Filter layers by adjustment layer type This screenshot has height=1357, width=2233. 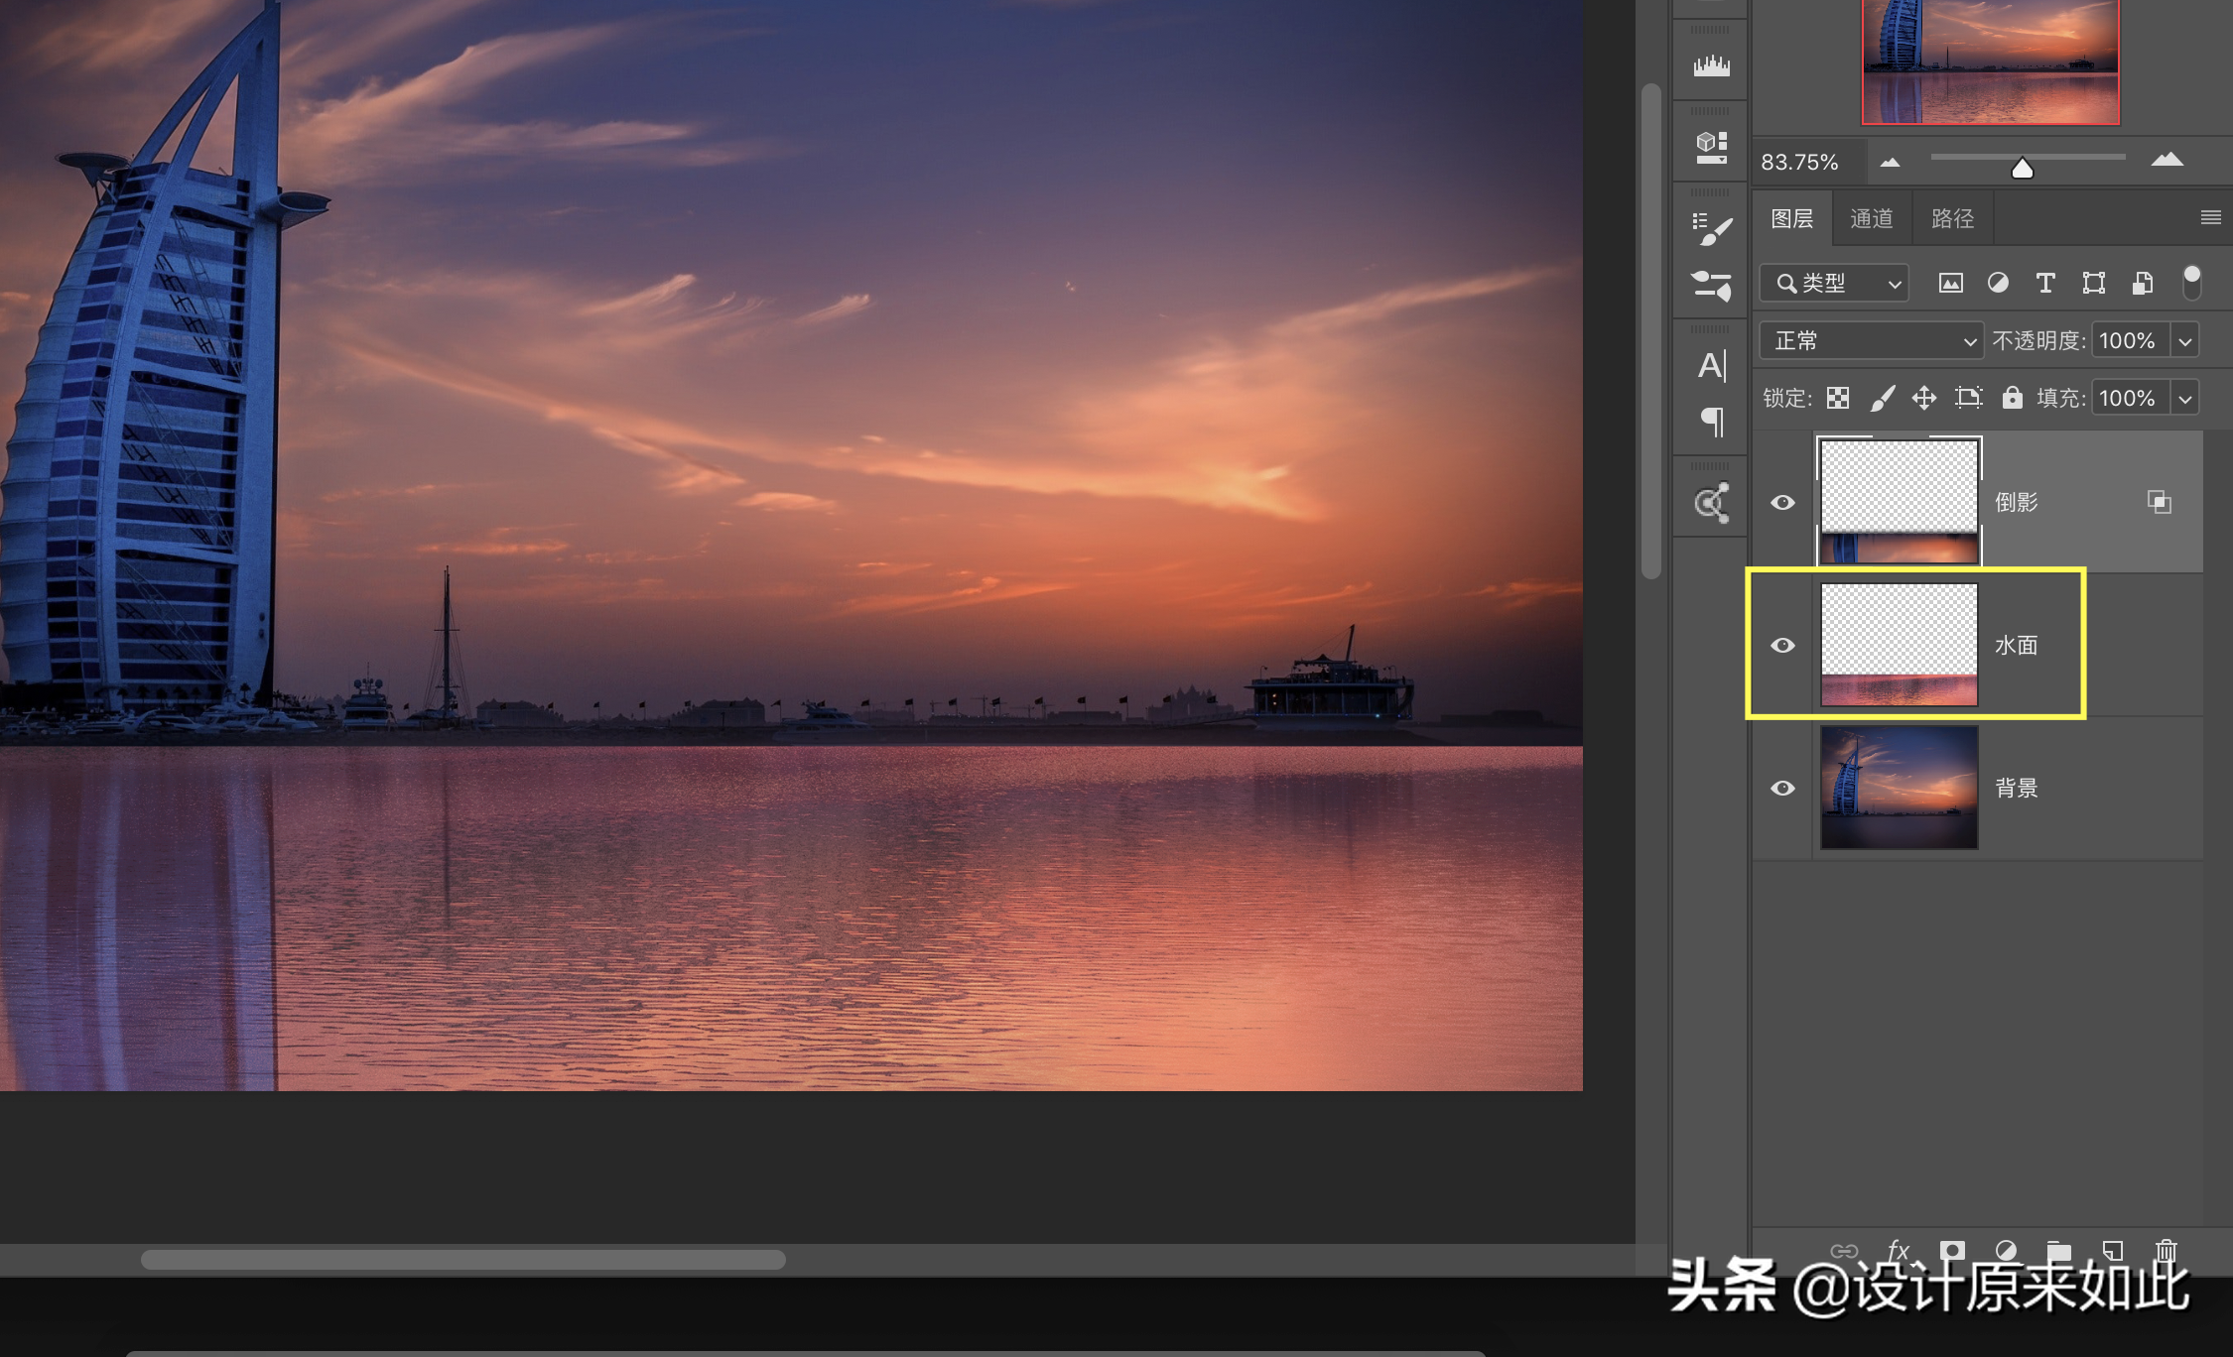1998,284
